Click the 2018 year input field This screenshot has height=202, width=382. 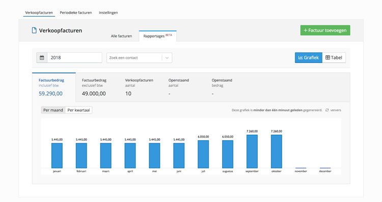click(74, 58)
